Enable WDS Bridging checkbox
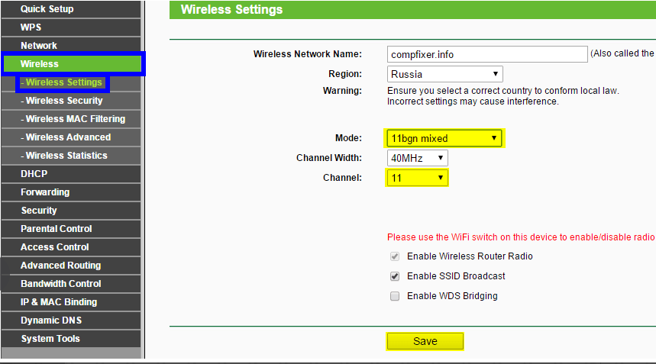 (395, 296)
